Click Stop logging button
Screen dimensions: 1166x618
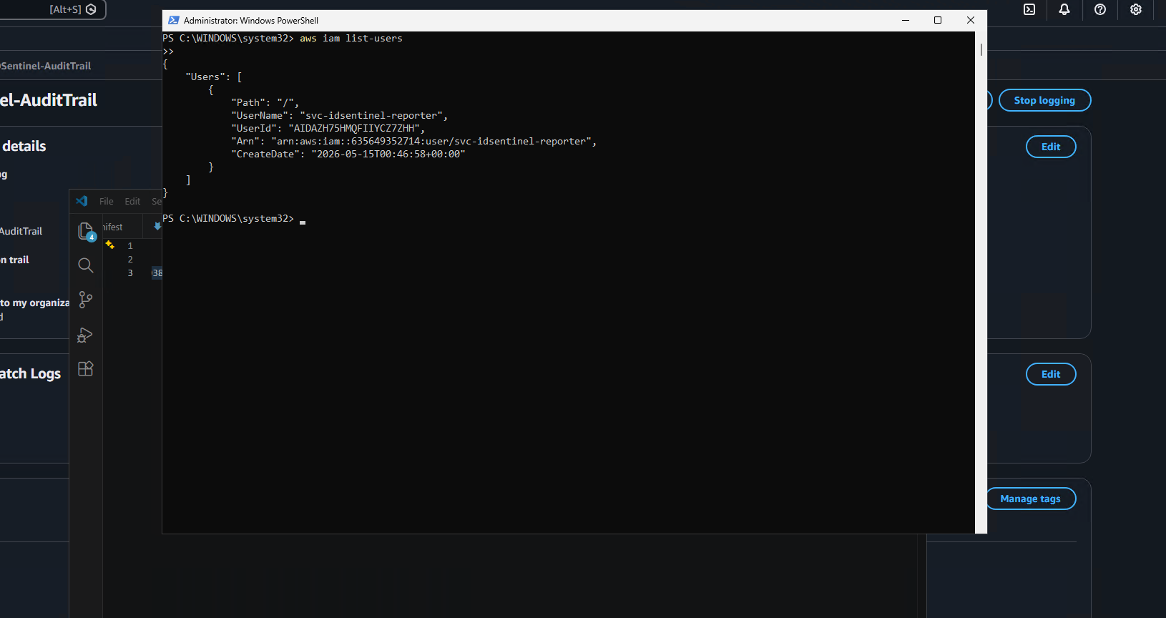[x=1044, y=100]
